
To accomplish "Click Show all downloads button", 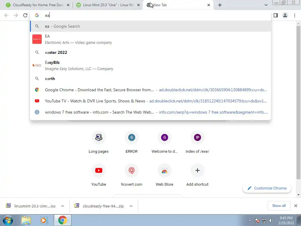I will tap(279, 206).
